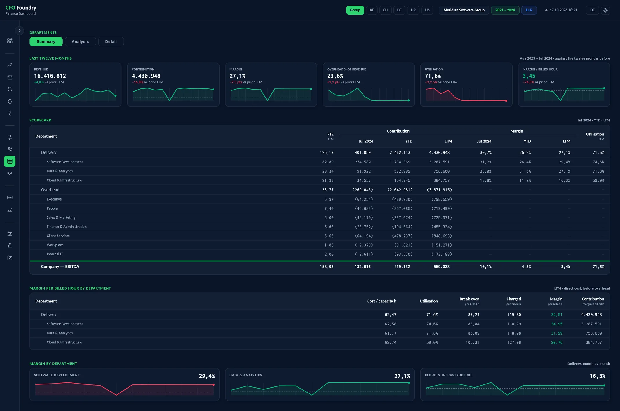Screen dimensions: 620x411
Task: Open the bar chart podium sidebar icon
Action: click(10, 245)
